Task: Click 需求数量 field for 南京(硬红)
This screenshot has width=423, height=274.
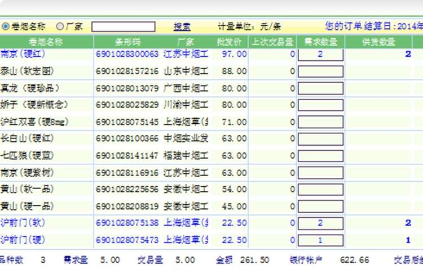Action: click(x=320, y=55)
